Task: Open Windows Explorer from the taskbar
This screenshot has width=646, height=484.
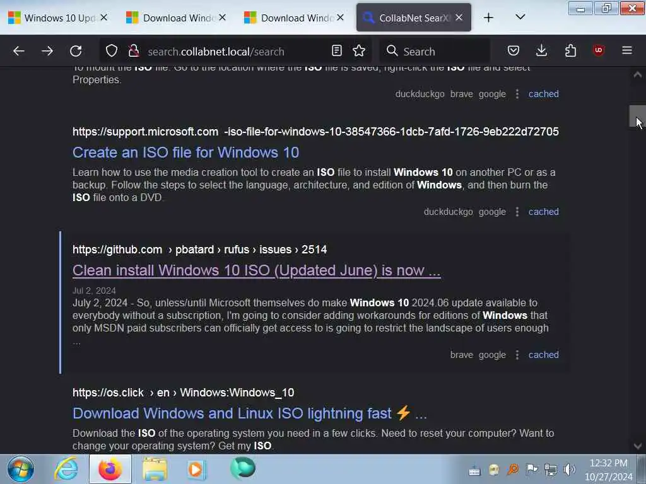Action: (155, 469)
